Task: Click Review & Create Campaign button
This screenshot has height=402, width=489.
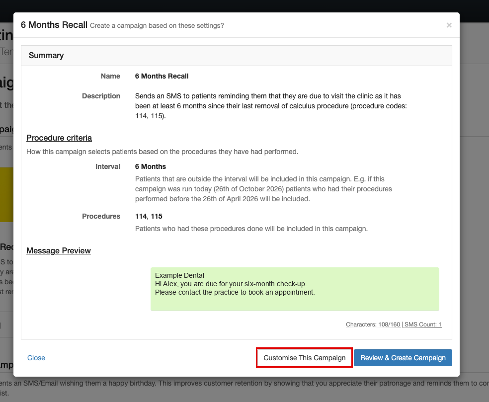Action: coord(403,358)
